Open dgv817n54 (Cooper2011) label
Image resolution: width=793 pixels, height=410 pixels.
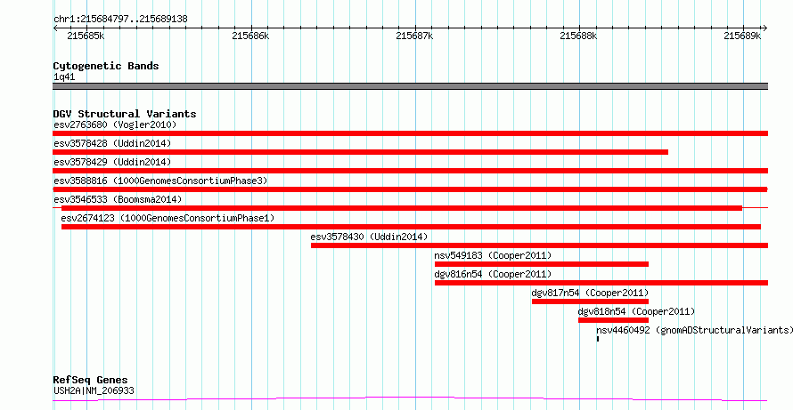coord(590,293)
